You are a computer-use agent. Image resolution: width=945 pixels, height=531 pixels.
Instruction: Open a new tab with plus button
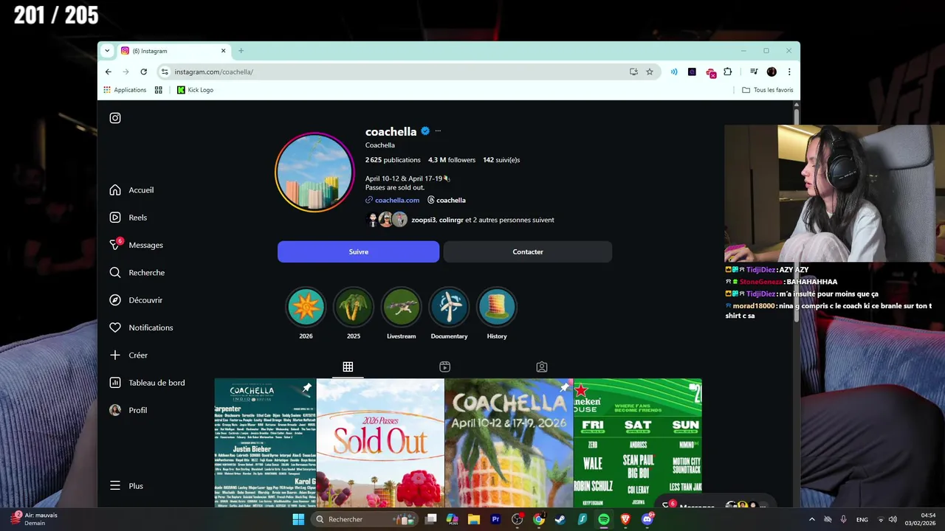tap(241, 51)
